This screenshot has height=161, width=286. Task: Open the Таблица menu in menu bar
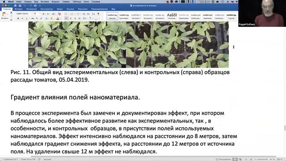76,1
